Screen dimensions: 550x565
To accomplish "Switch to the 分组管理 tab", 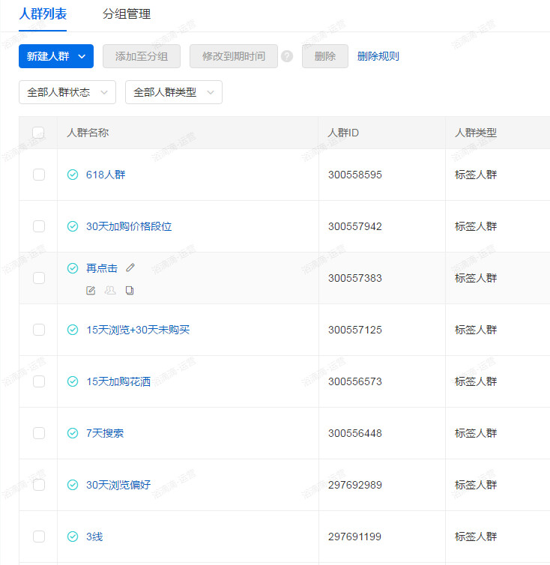I will (x=127, y=14).
